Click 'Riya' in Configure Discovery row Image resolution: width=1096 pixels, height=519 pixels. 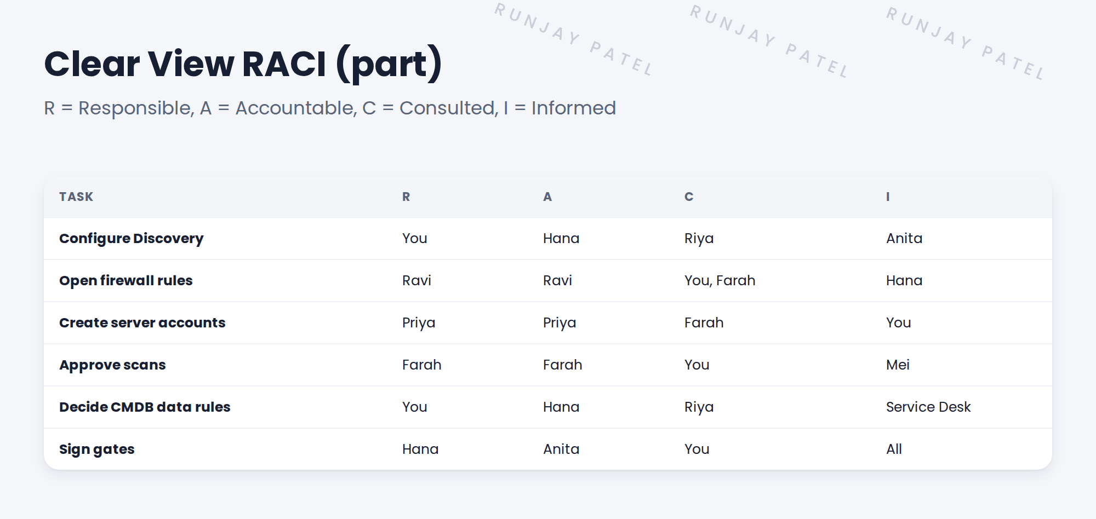[x=699, y=239]
